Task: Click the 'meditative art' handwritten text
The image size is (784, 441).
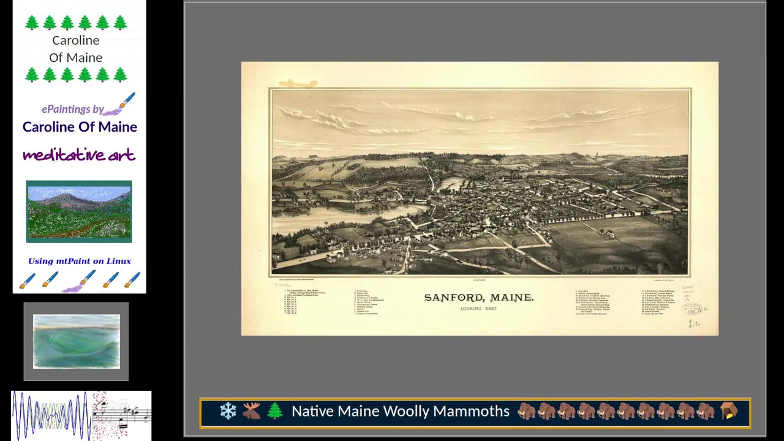Action: [x=79, y=155]
